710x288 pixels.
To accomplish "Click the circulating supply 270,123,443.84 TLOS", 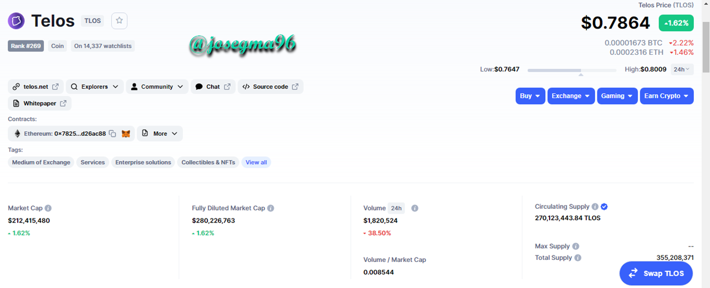I will [567, 218].
